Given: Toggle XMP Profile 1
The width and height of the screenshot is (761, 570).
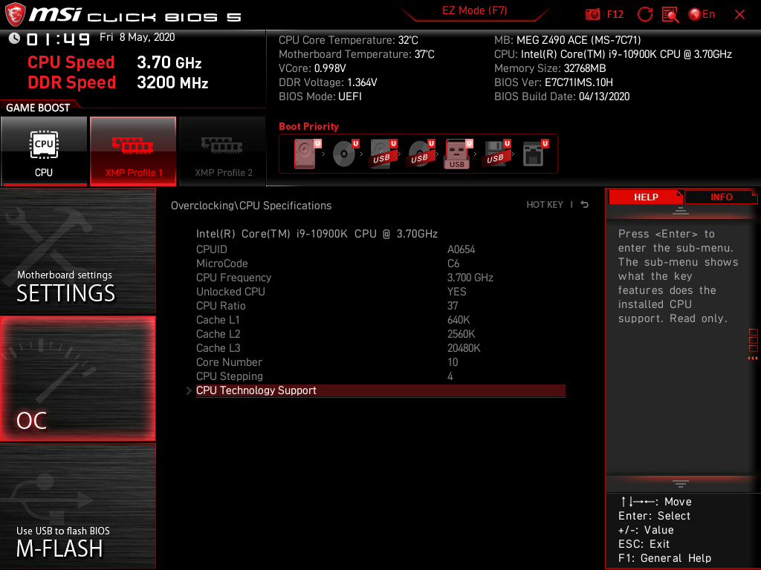Looking at the screenshot, I should click(x=133, y=151).
